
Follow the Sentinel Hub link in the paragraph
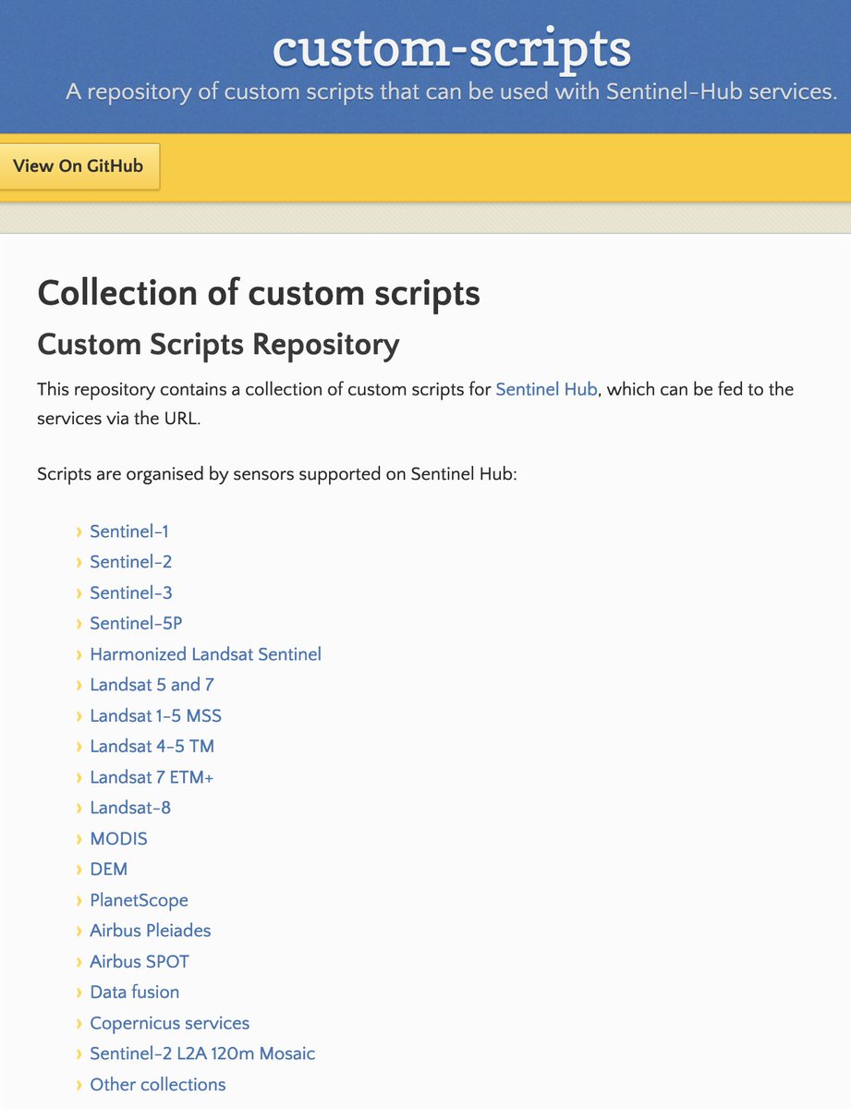click(x=548, y=389)
